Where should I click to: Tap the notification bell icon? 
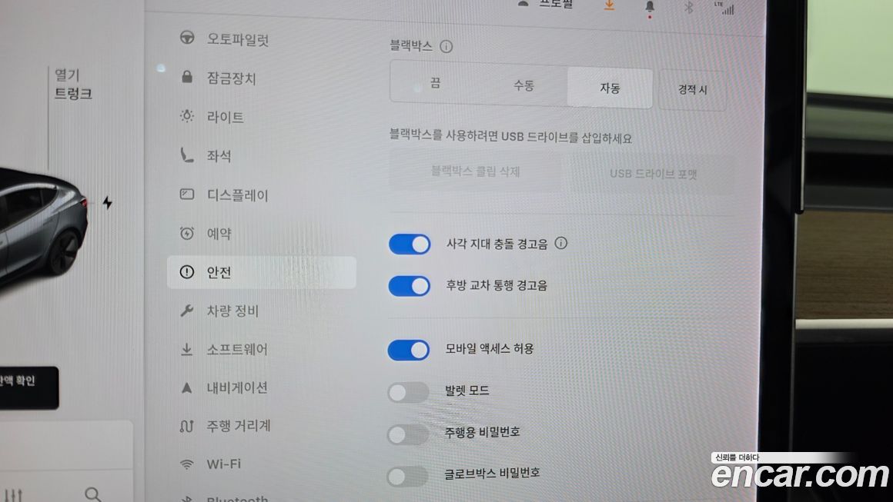pyautogui.click(x=649, y=8)
